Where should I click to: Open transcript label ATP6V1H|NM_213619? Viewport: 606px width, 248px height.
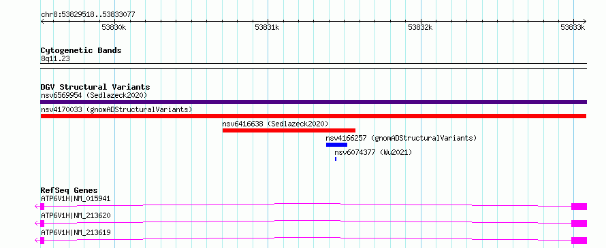tap(76, 232)
